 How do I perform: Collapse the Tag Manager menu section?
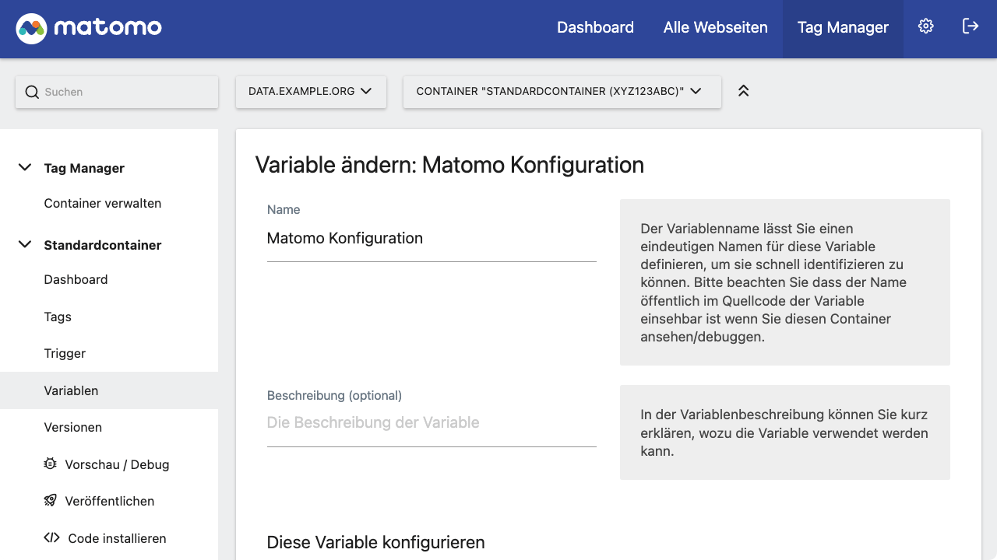pos(25,167)
